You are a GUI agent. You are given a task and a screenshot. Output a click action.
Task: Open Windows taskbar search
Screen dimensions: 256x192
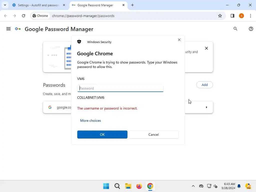point(117,186)
